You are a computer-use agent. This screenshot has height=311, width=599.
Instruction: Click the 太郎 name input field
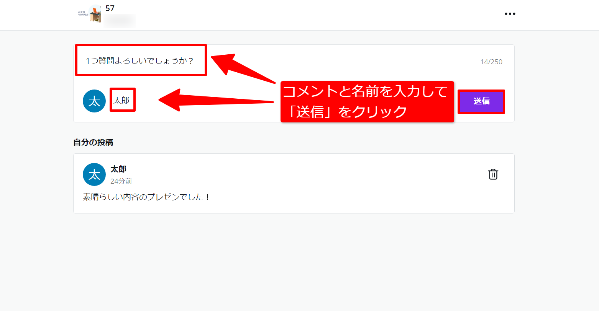pyautogui.click(x=122, y=100)
